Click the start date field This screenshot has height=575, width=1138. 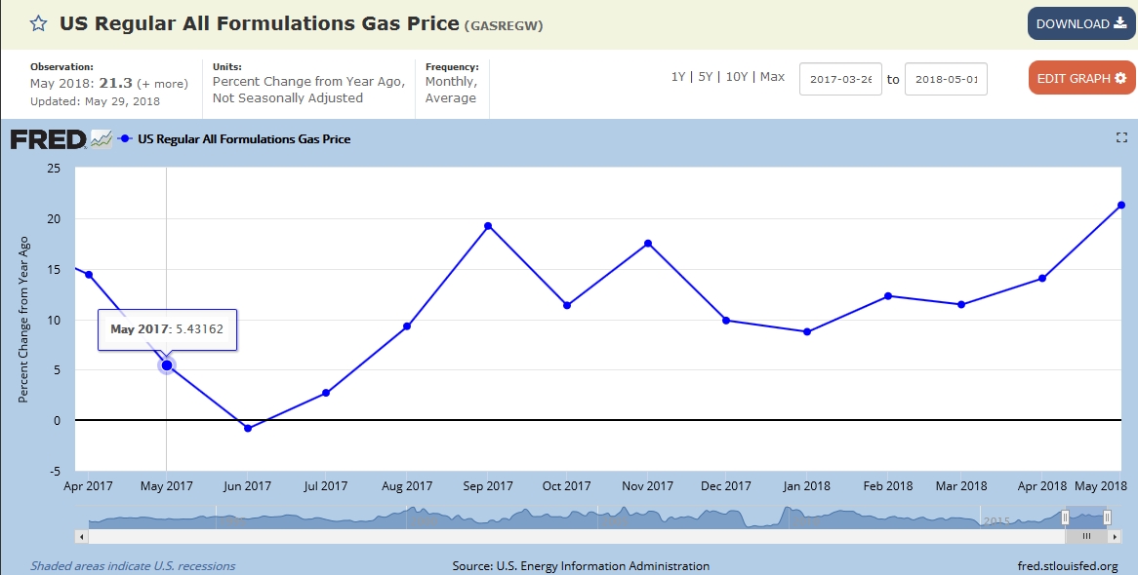point(840,79)
